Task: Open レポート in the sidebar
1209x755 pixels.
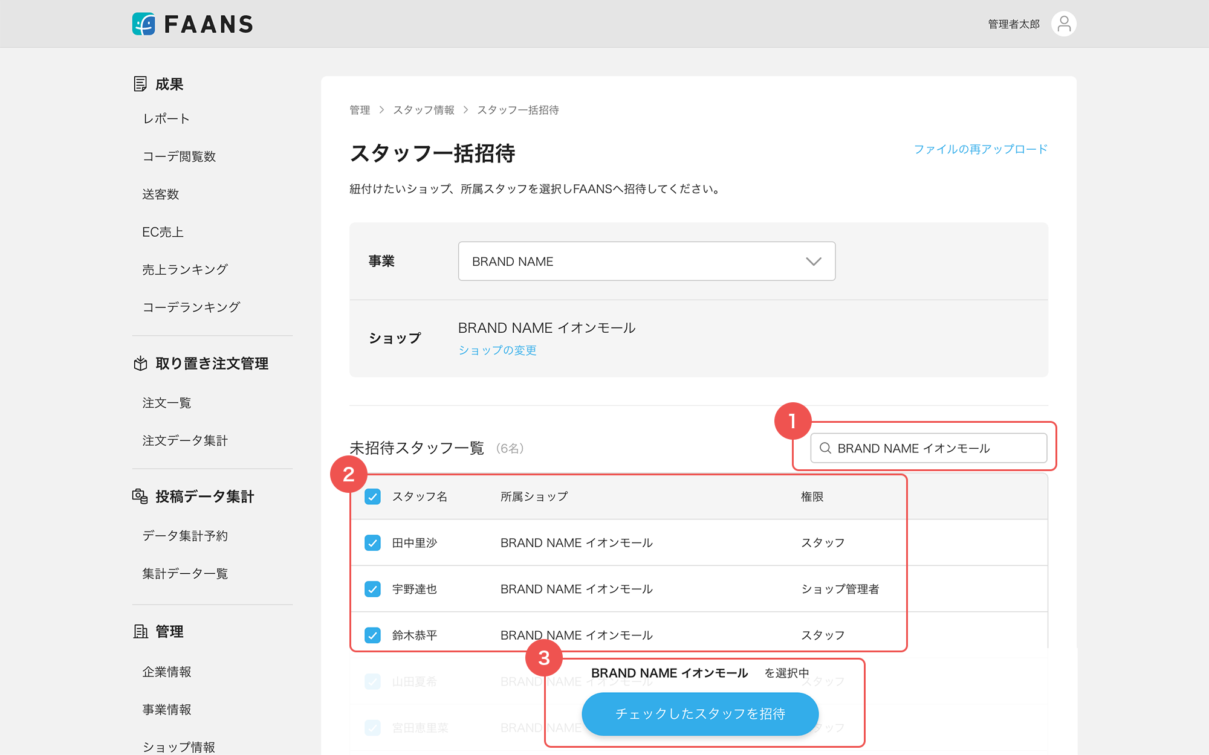Action: pos(166,119)
